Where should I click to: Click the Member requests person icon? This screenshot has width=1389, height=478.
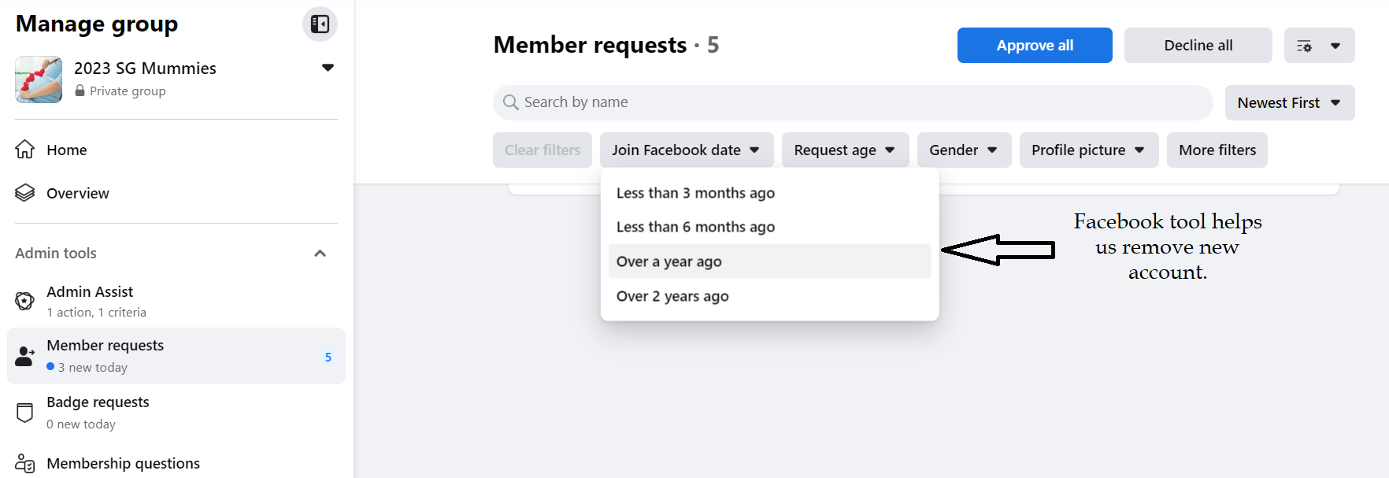pos(25,356)
